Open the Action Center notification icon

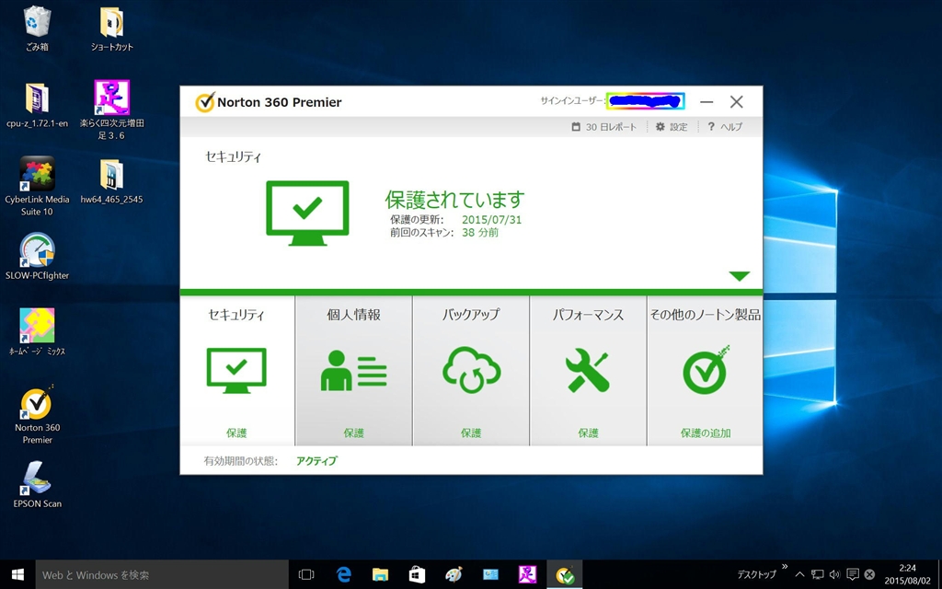852,574
